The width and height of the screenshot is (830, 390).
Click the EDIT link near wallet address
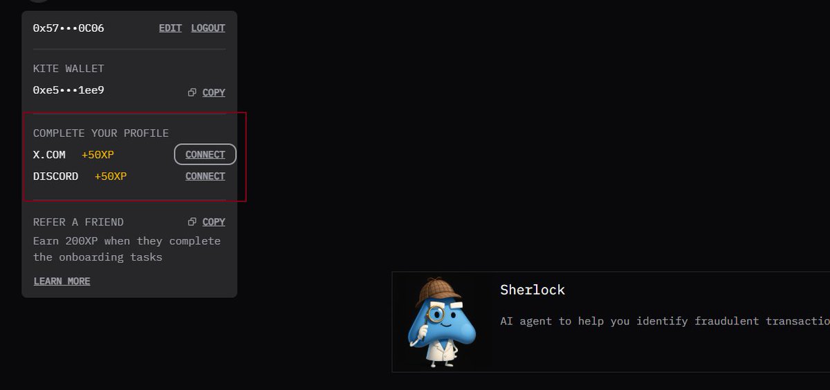click(170, 28)
